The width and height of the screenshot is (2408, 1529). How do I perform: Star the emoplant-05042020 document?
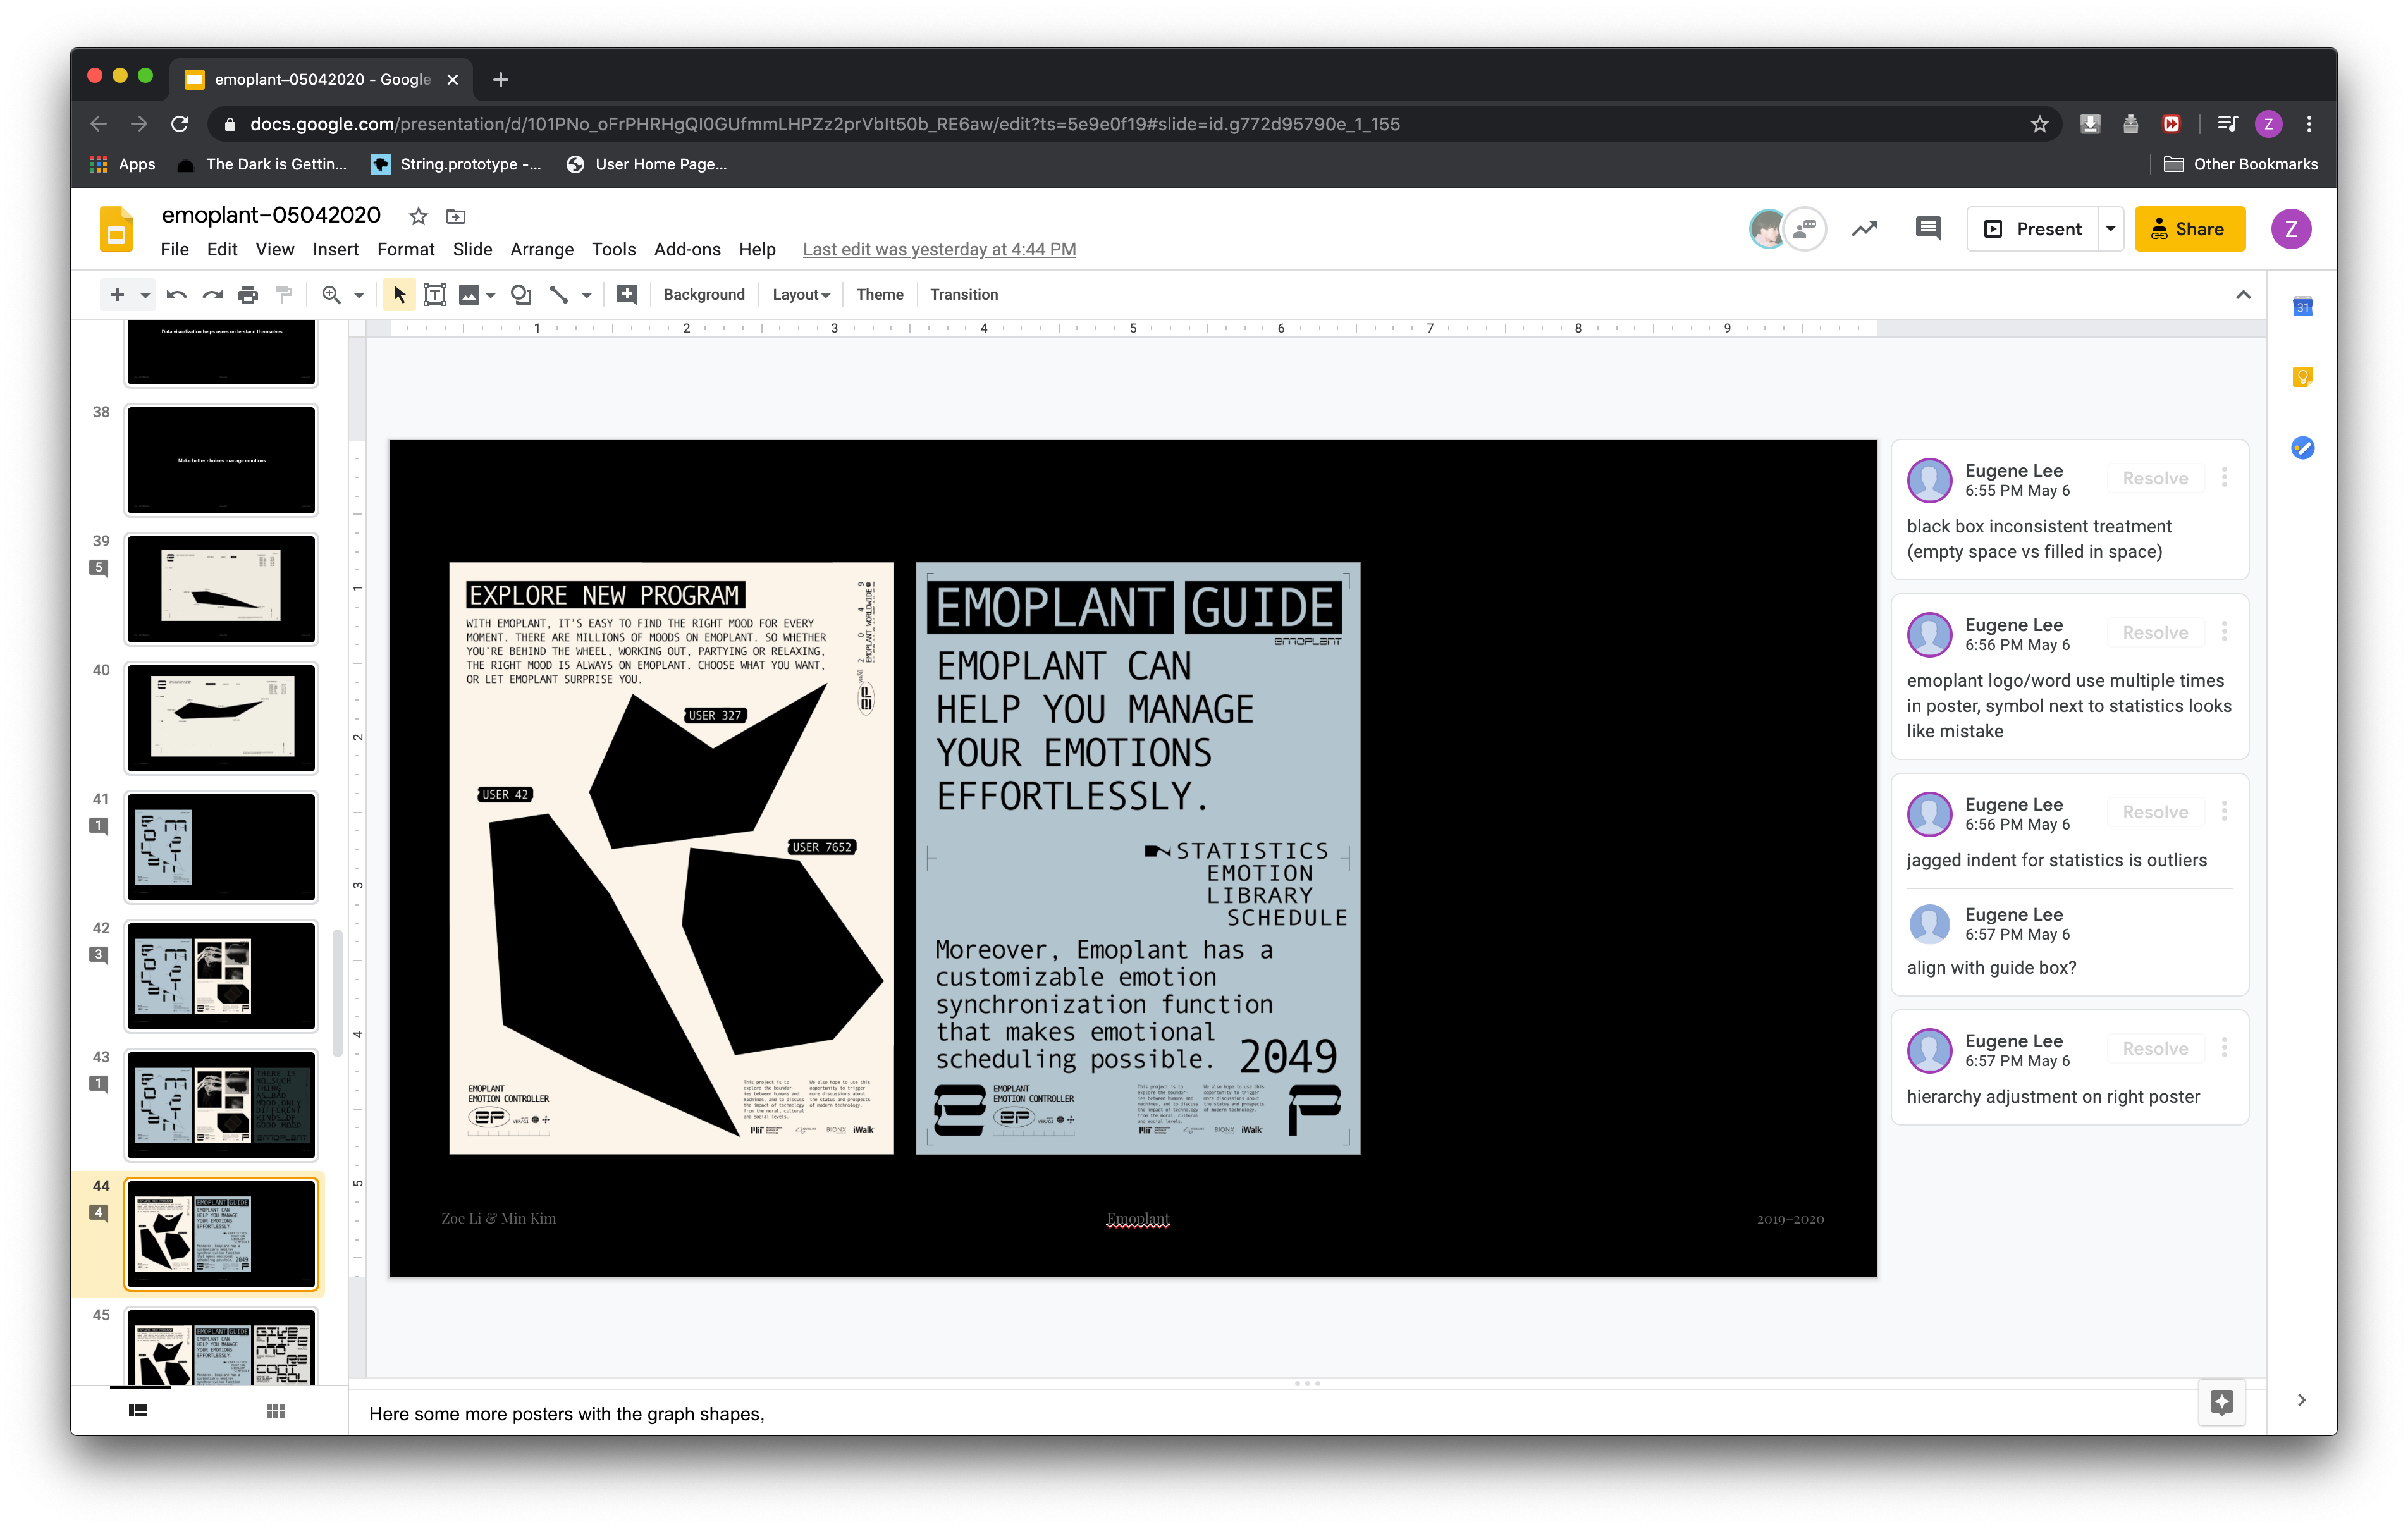[x=418, y=216]
